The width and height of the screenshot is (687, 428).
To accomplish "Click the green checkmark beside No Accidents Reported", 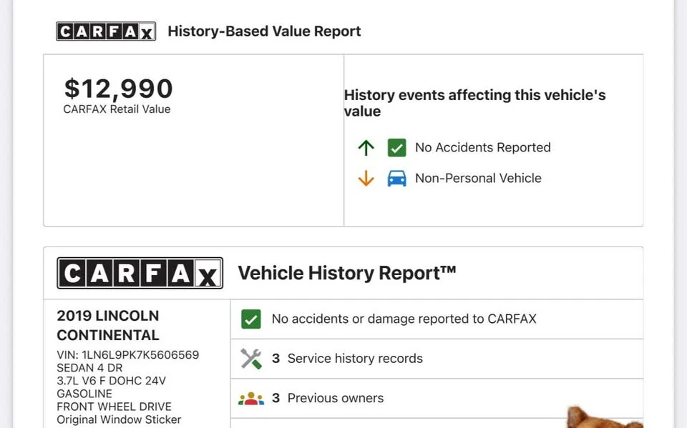I will tap(397, 148).
